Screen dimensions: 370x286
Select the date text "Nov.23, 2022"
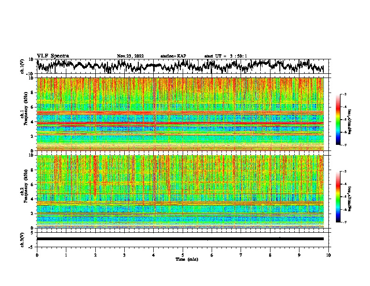coord(130,56)
